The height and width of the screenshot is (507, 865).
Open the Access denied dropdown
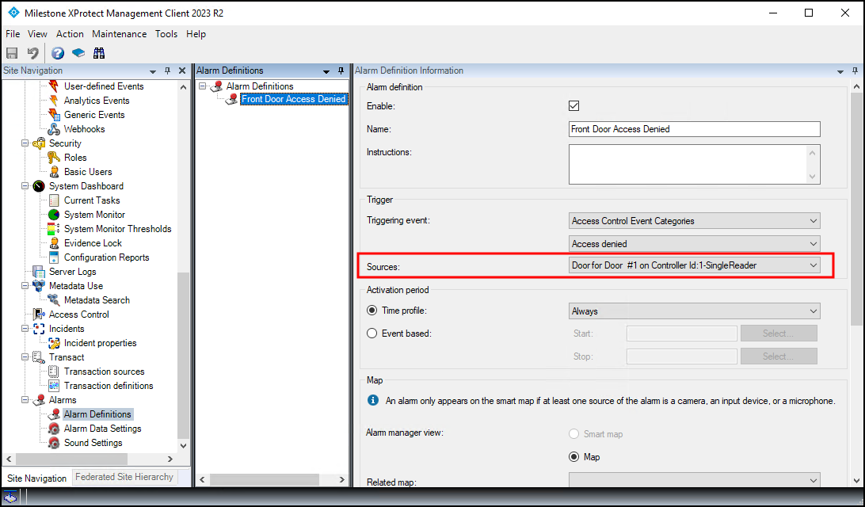pyautogui.click(x=694, y=243)
